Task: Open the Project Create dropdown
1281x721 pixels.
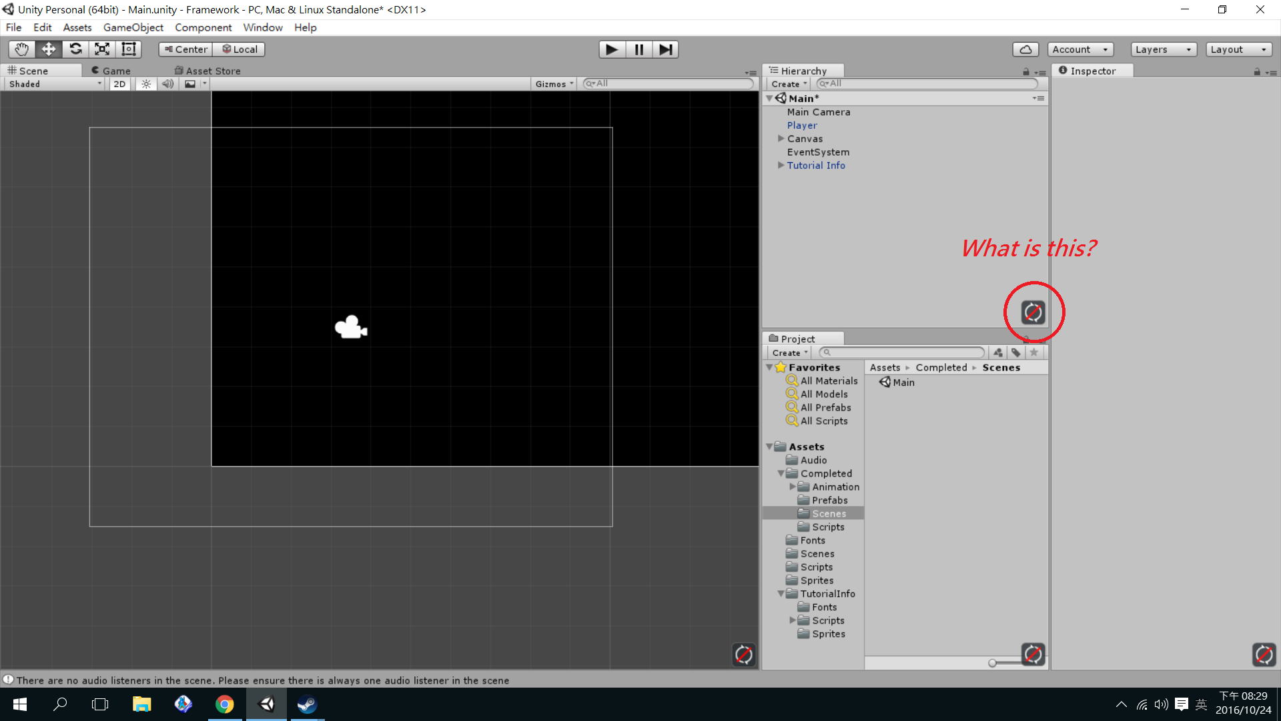Action: 790,352
